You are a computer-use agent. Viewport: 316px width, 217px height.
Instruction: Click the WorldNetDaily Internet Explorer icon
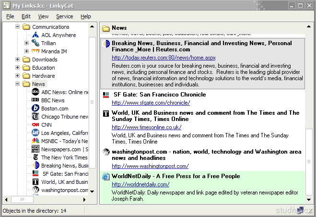click(x=106, y=177)
